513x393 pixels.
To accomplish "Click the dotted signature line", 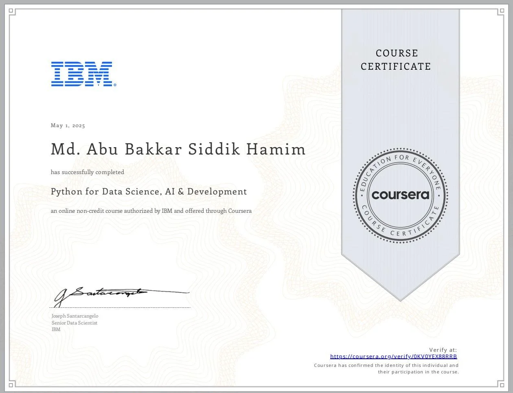I will pos(120,307).
